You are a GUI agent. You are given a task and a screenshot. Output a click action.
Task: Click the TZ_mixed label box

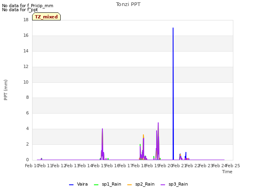[47, 16]
